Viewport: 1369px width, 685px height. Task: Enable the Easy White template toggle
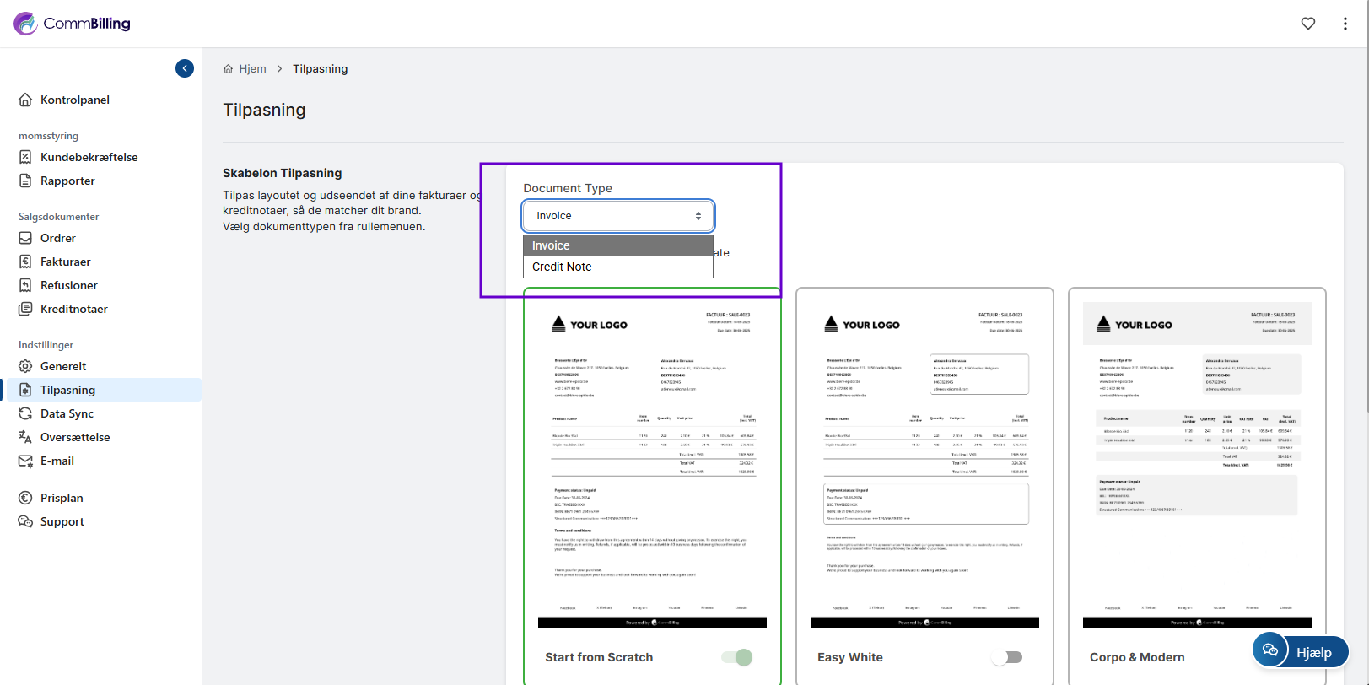point(1007,657)
